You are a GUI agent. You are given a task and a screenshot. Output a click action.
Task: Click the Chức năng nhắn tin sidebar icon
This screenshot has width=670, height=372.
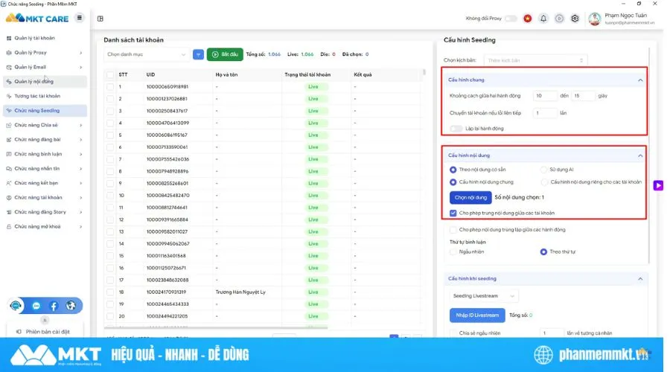[9, 169]
